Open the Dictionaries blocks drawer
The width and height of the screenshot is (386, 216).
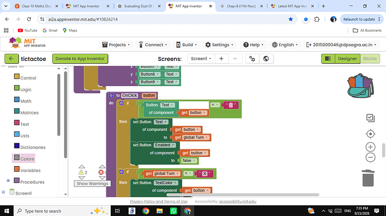pyautogui.click(x=30, y=147)
